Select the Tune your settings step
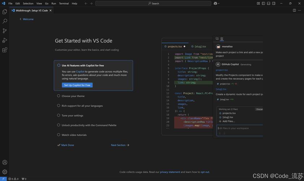Screen dimensions: 304x181 pyautogui.click(x=72, y=115)
